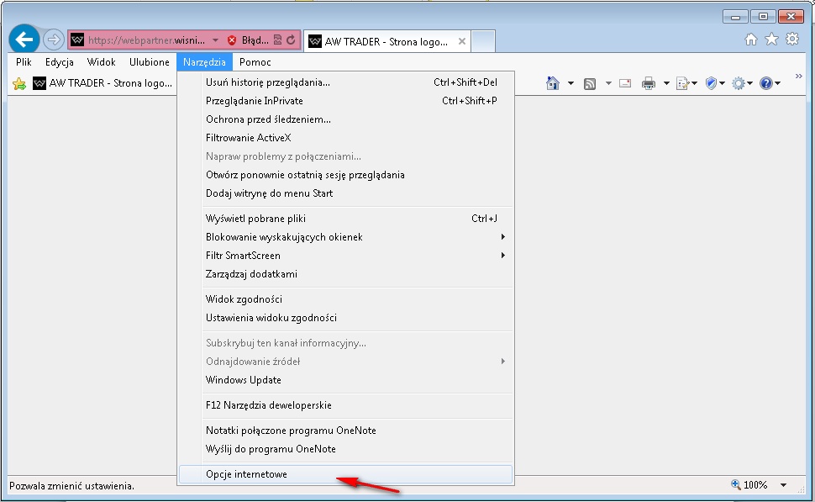The image size is (815, 502).
Task: Click the Read mail envelope icon
Action: pos(625,83)
